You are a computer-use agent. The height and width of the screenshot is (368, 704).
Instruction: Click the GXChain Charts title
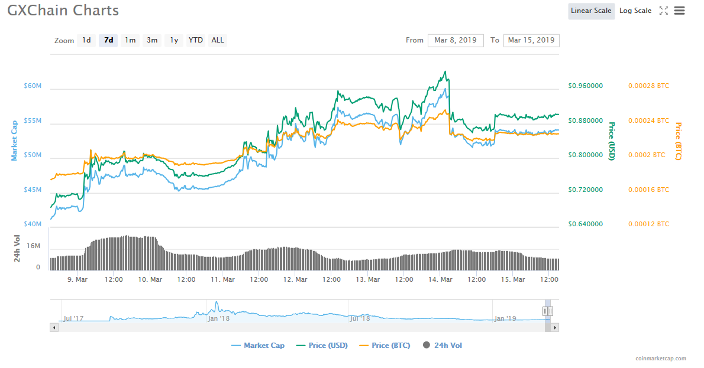(x=63, y=10)
